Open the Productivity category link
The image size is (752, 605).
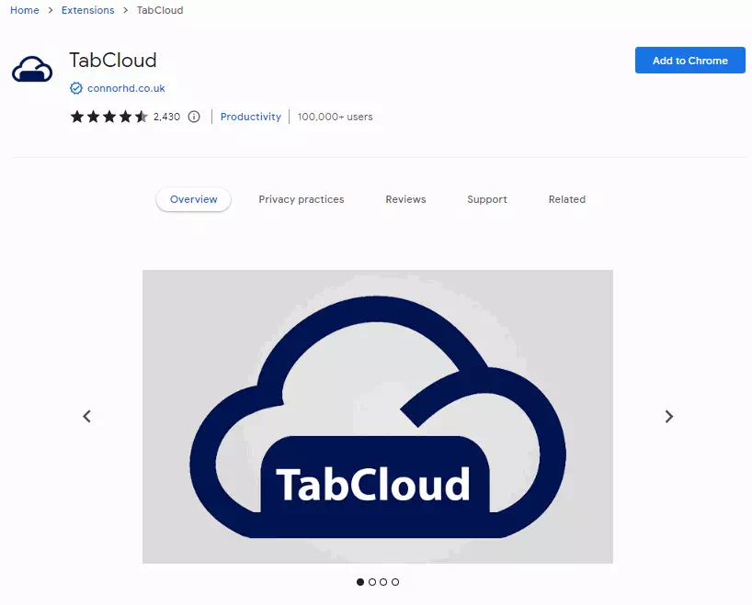click(251, 117)
